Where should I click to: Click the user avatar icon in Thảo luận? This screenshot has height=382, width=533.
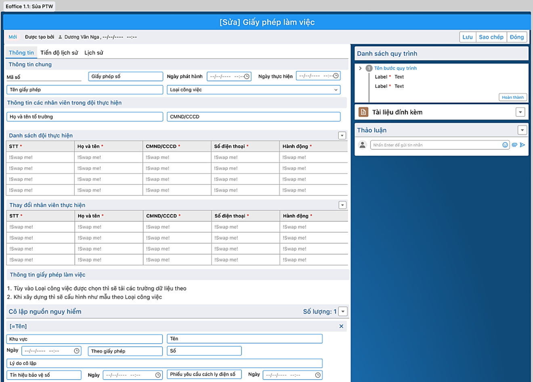pos(363,145)
